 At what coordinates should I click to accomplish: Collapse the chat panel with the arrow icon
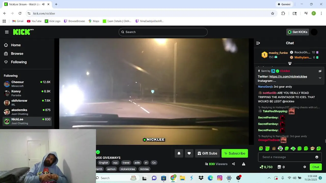click(258, 43)
